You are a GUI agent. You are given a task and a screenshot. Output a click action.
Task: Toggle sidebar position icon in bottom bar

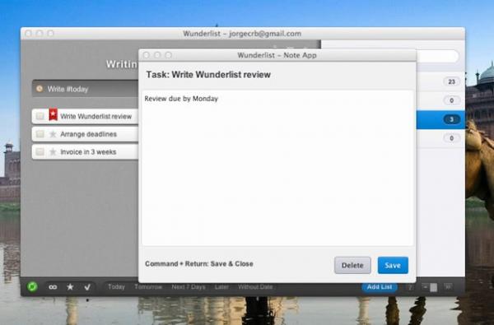coord(430,287)
